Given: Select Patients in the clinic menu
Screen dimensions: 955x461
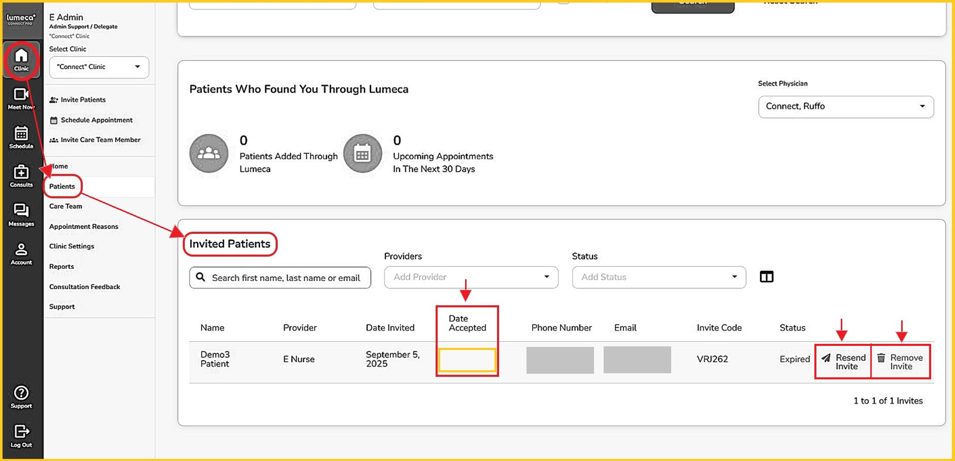Looking at the screenshot, I should 62,187.
